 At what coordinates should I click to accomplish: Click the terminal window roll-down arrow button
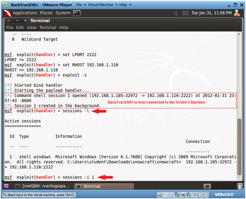coord(17,20)
